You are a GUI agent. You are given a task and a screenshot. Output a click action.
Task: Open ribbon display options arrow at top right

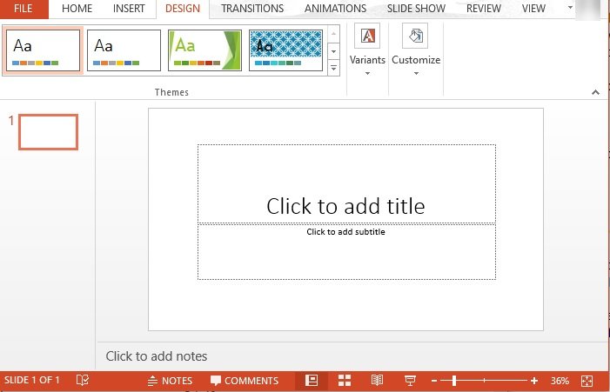pos(570,7)
